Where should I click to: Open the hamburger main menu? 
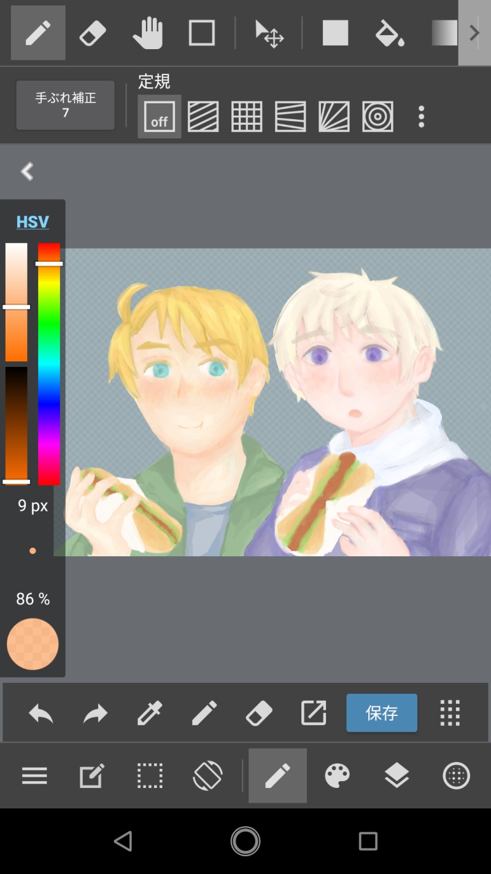pos(34,776)
